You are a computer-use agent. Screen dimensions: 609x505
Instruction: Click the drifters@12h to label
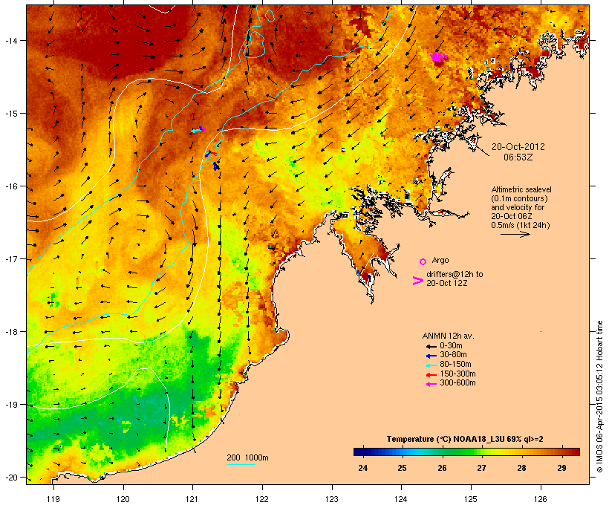[455, 274]
